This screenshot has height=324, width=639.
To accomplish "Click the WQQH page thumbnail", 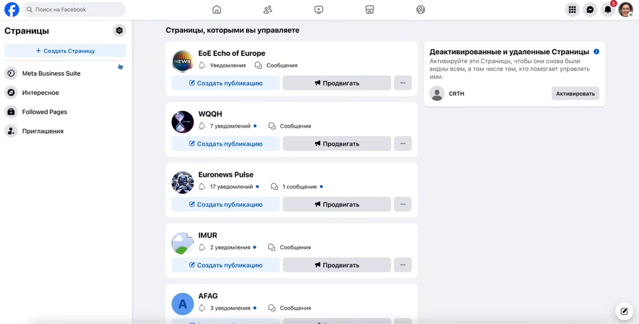I will coord(183,122).
